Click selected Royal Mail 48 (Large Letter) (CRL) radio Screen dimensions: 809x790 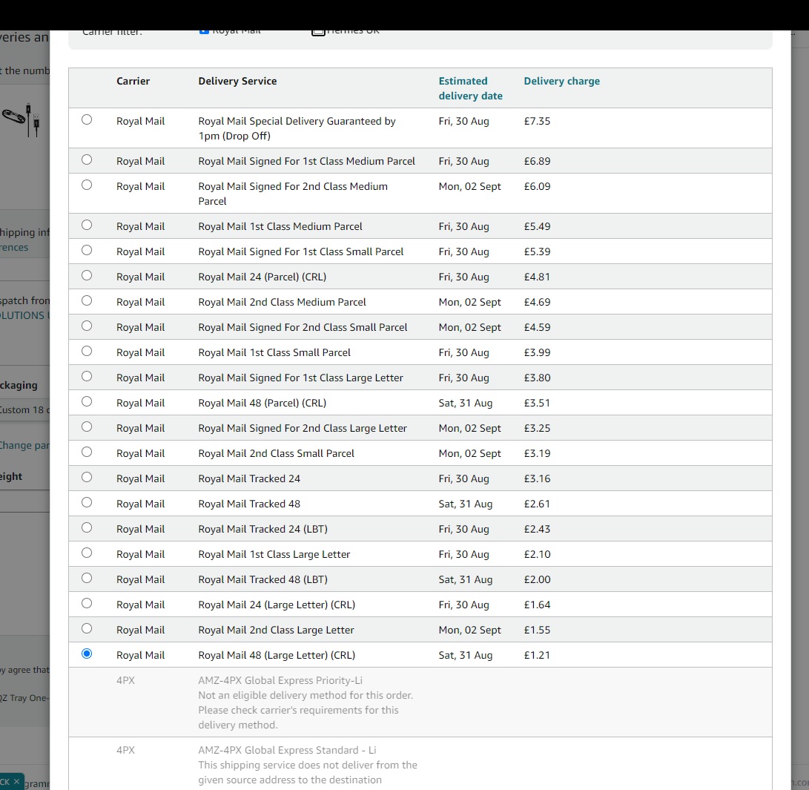coord(87,654)
